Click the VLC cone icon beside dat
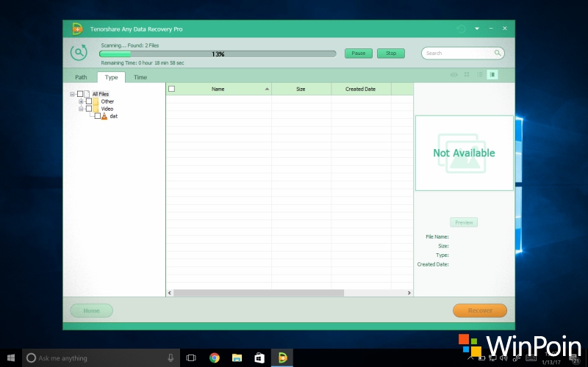This screenshot has width=588, height=367. 104,117
